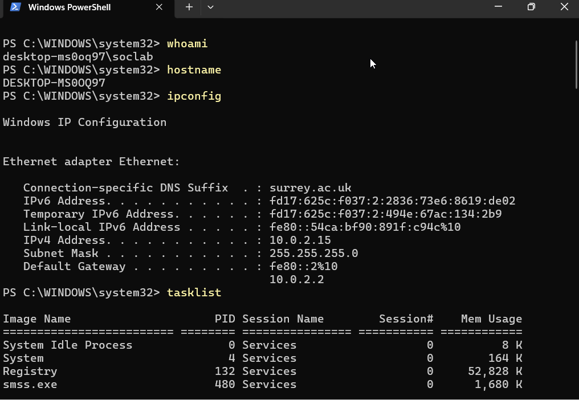This screenshot has width=579, height=400.
Task: Open a new tab with plus button
Action: (189, 7)
